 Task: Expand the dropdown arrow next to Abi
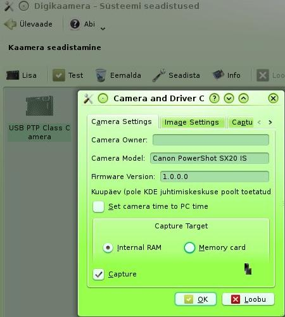point(103,28)
